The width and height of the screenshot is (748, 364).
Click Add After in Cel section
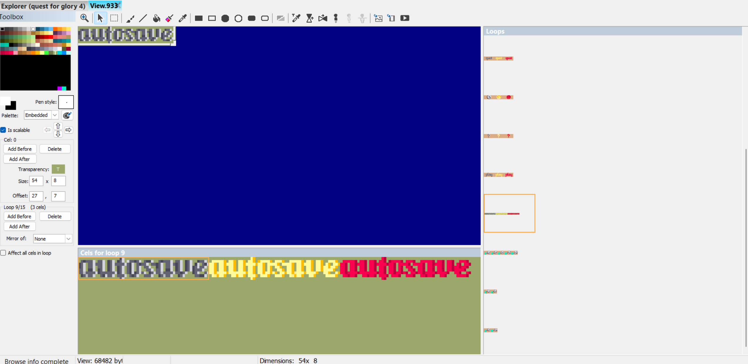(x=20, y=159)
